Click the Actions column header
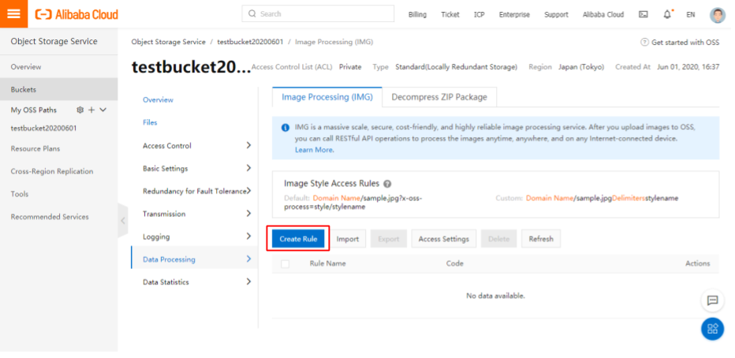The width and height of the screenshot is (735, 358). (697, 263)
